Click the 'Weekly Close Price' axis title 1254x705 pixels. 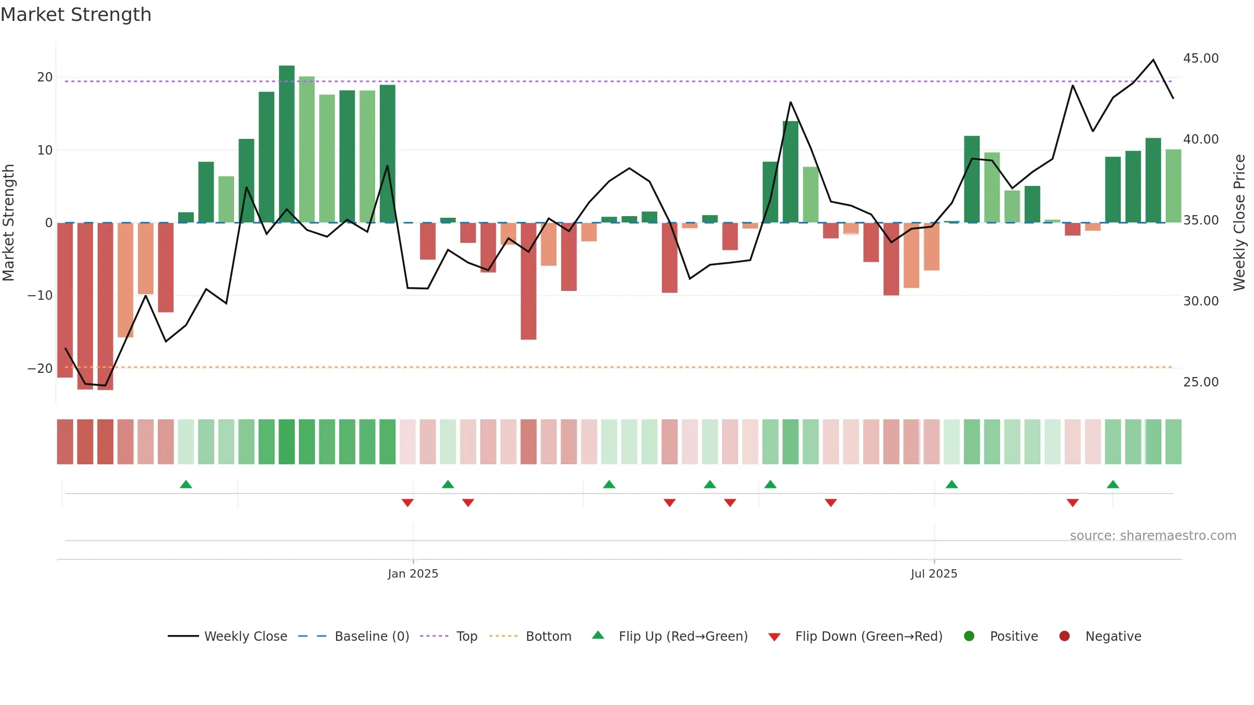pyautogui.click(x=1239, y=222)
